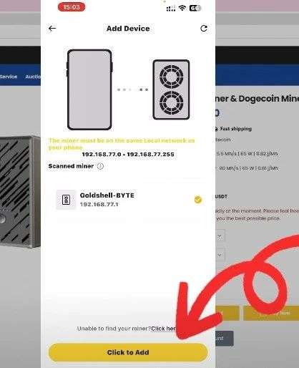Go back using the arrow icon

52,29
